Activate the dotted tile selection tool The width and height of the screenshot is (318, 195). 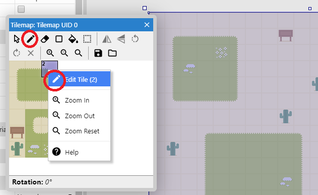tap(87, 39)
